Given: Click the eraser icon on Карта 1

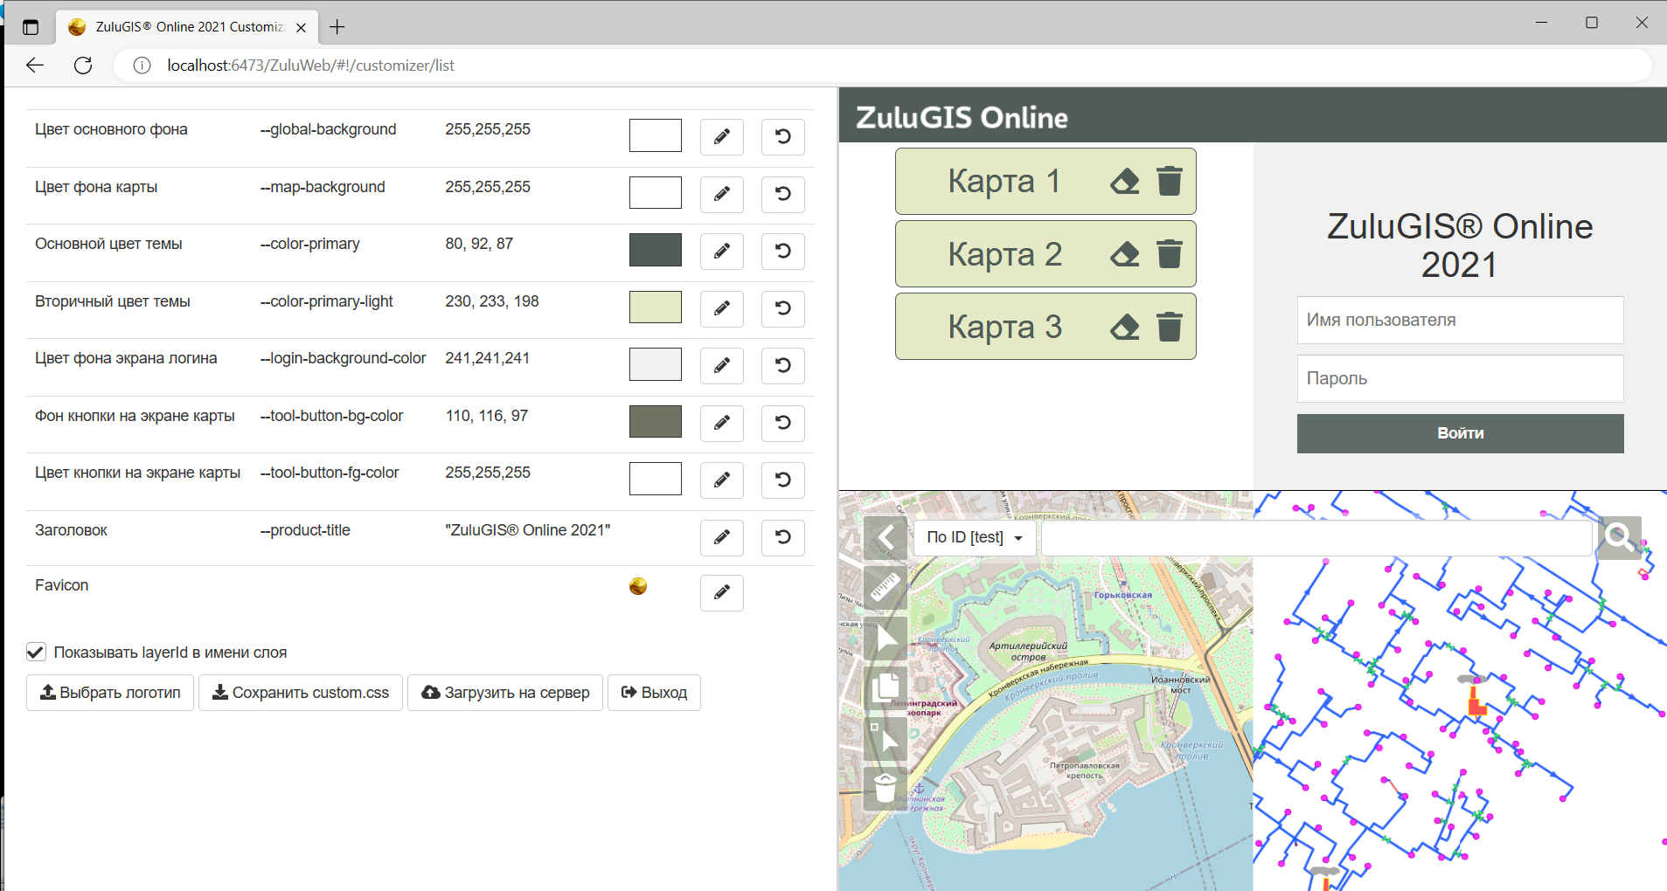Looking at the screenshot, I should [x=1124, y=181].
